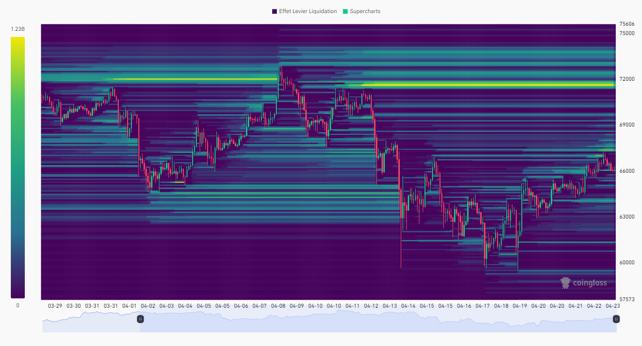Click the 75606 top price label
Image resolution: width=642 pixels, height=346 pixels.
click(627, 24)
